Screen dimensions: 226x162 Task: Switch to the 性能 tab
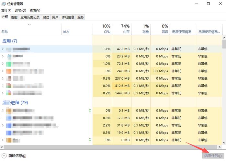pos(14,17)
